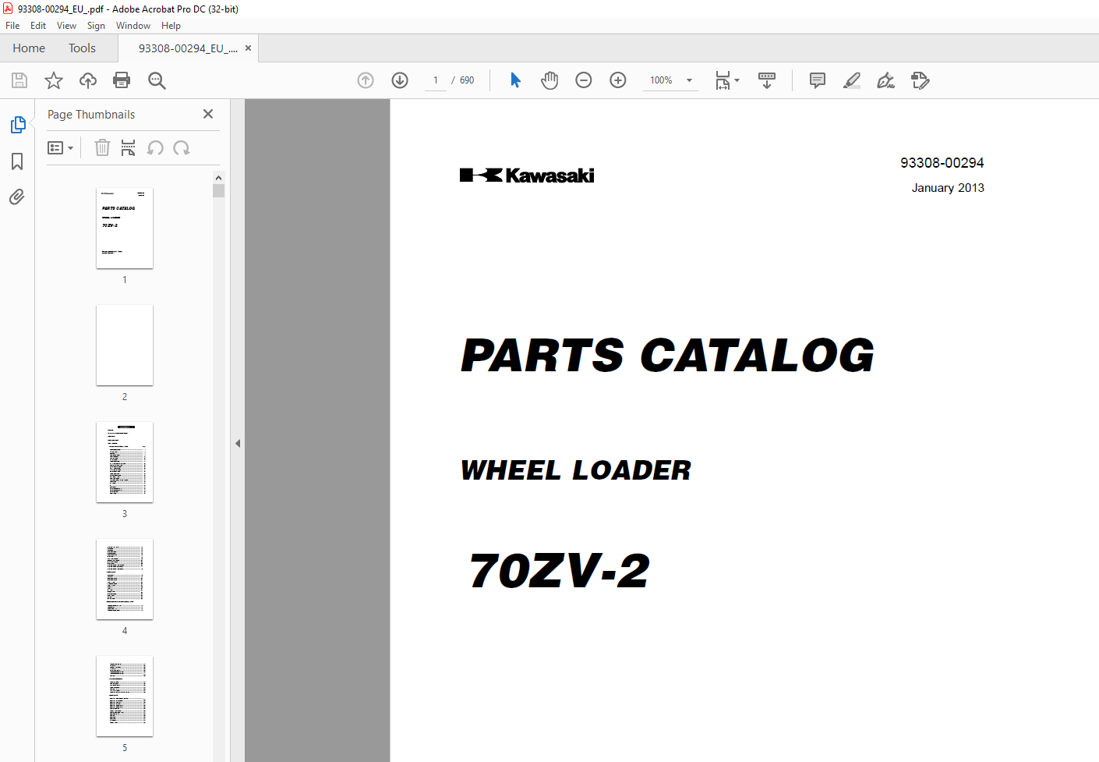Add a comment sticky note
Viewport: 1099px width, 762px height.
tap(818, 80)
